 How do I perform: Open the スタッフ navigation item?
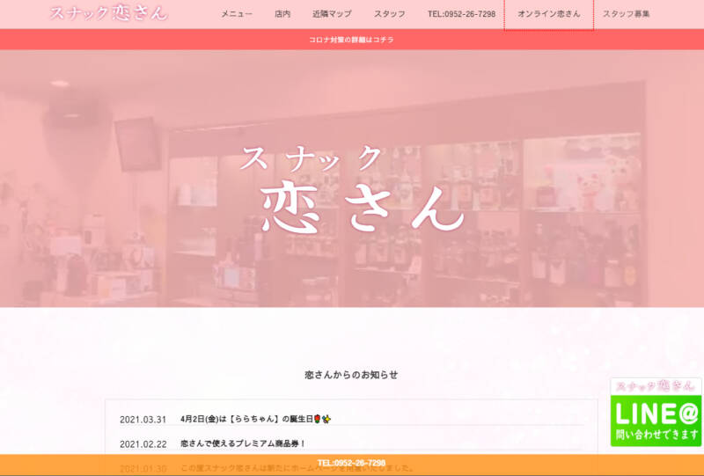(390, 14)
